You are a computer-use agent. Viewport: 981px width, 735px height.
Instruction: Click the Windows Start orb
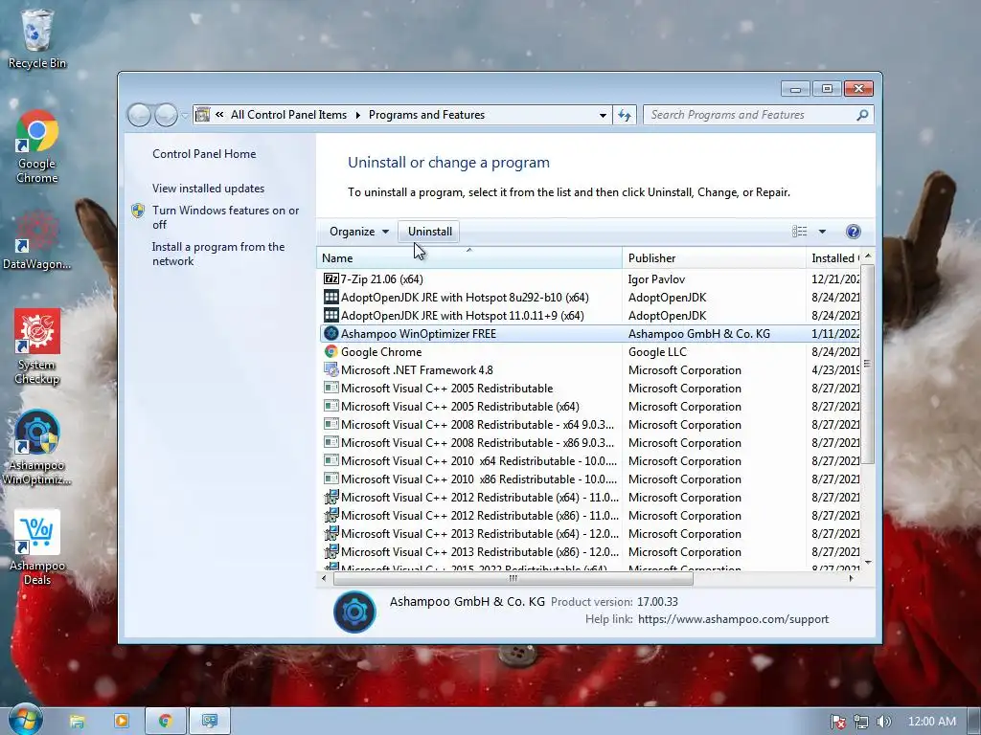click(25, 720)
